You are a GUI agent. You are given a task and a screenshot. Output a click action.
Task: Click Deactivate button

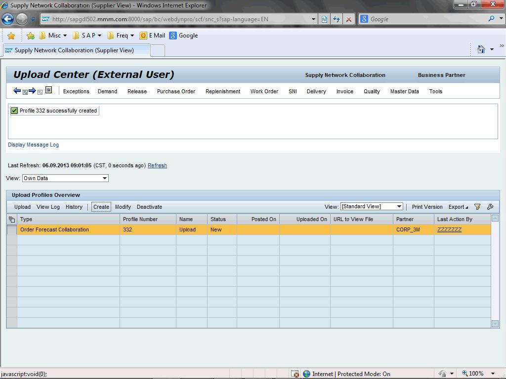coord(149,207)
